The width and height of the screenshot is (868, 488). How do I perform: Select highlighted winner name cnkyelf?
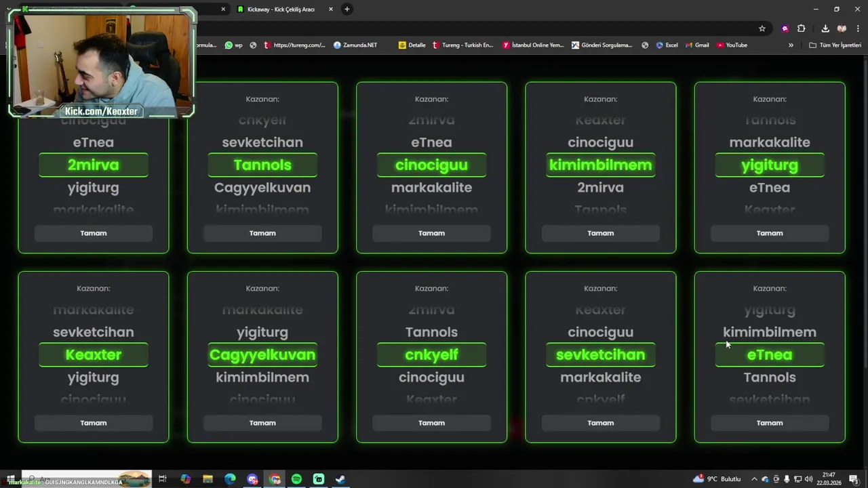(x=431, y=354)
